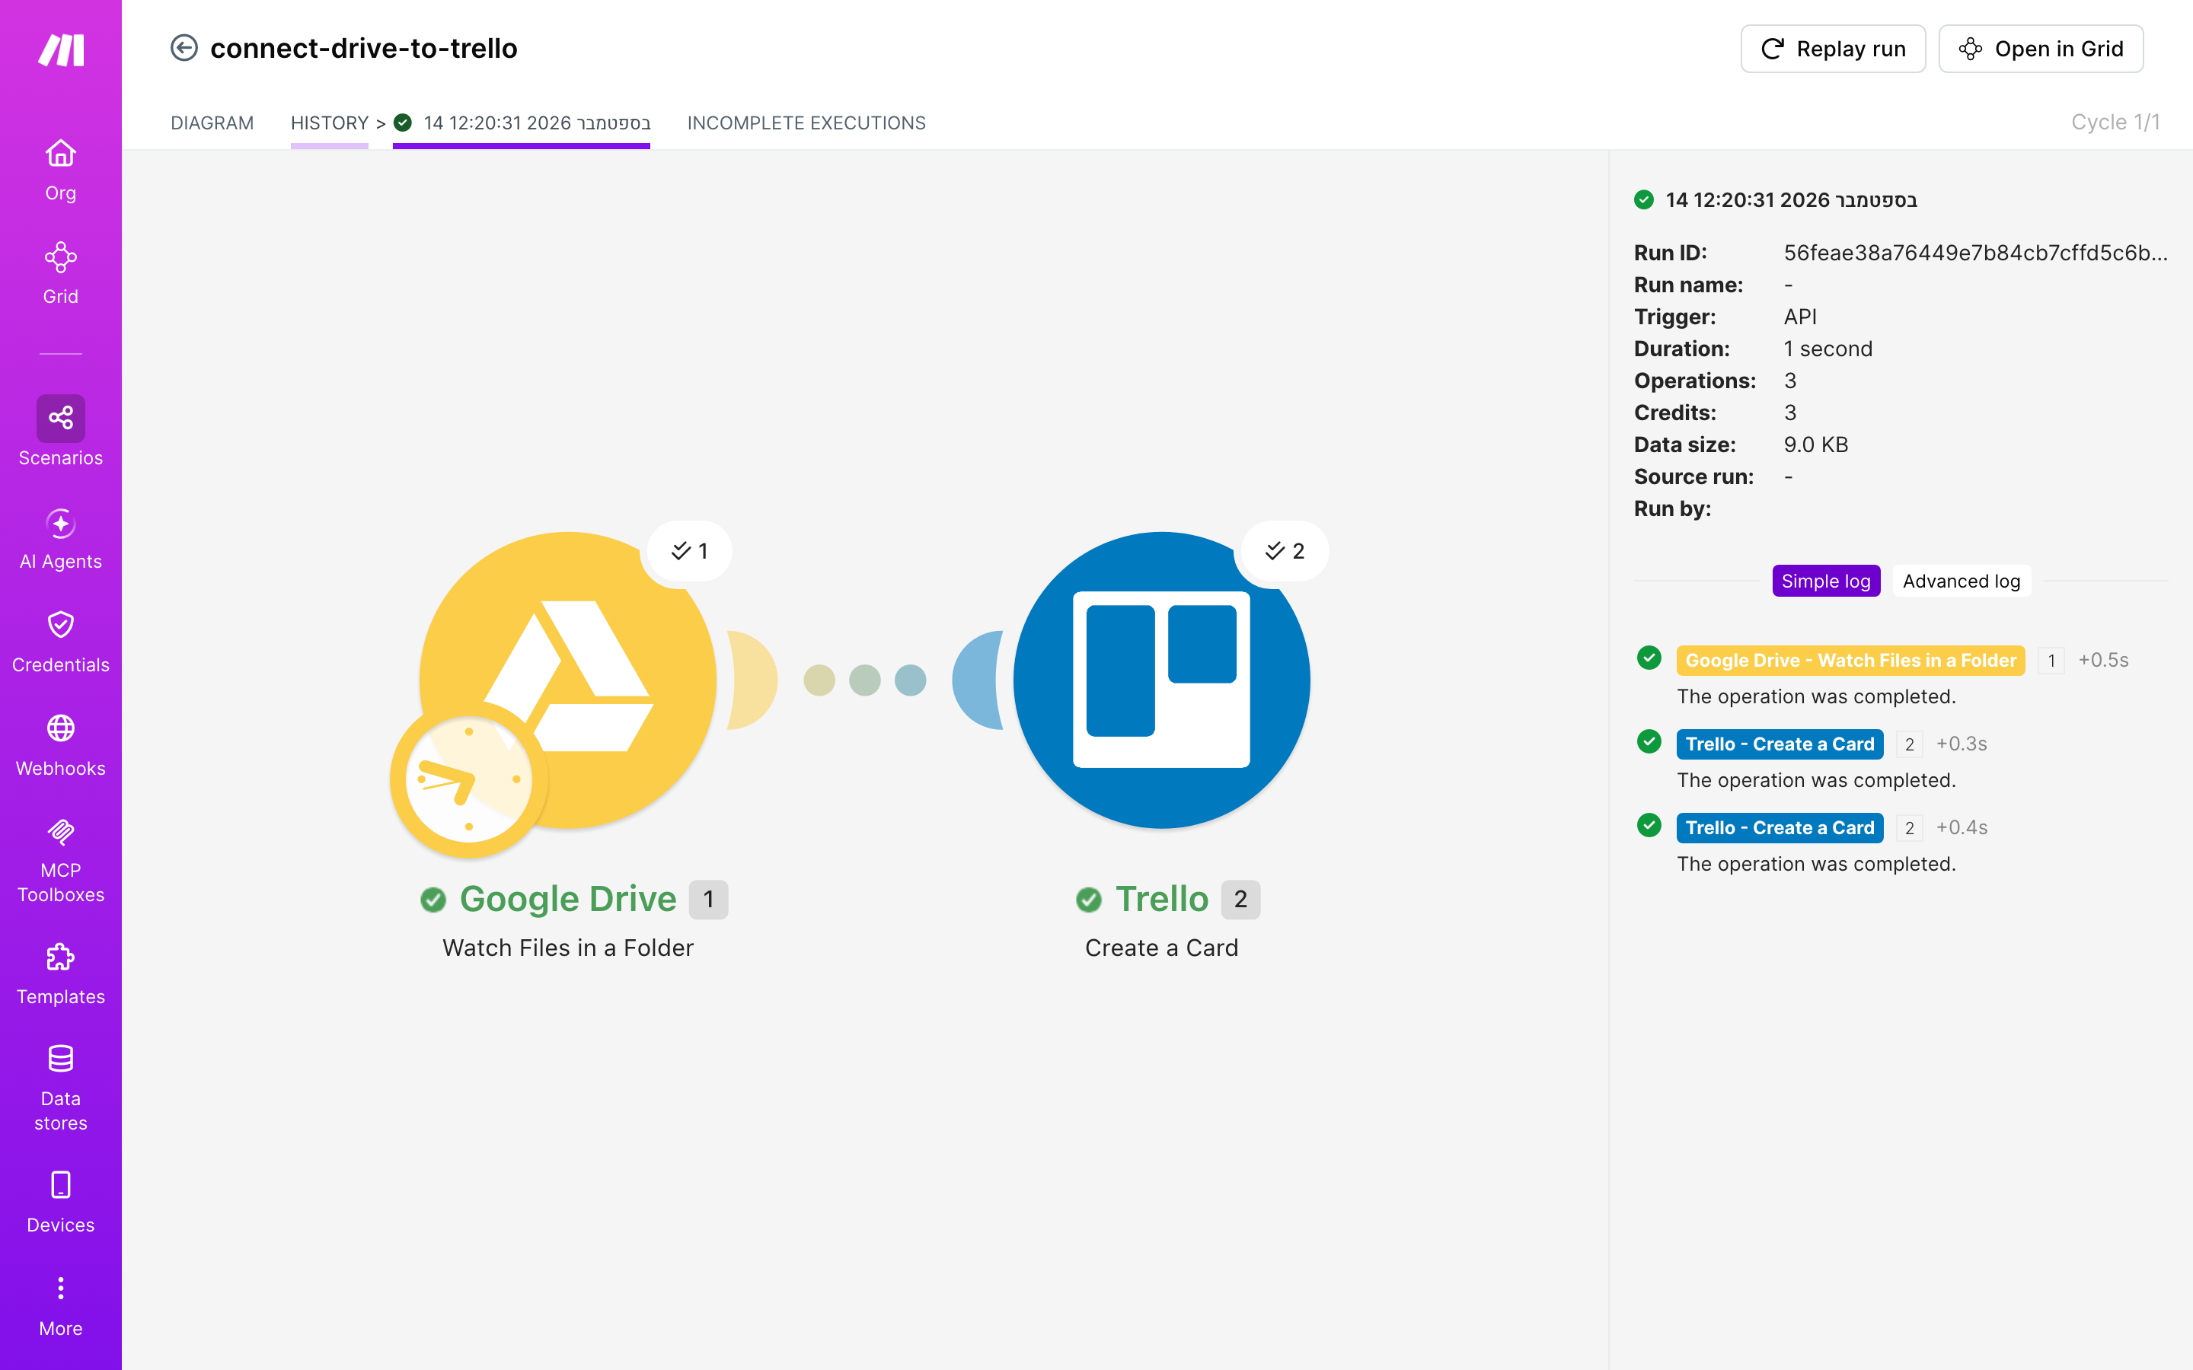Viewport: 2193px width, 1370px height.
Task: Switch to the Simple log view
Action: [x=1826, y=581]
